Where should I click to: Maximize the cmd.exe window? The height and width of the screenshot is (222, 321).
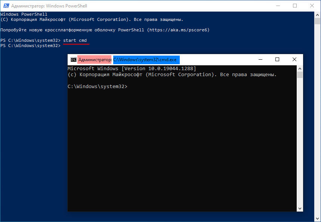coord(277,59)
